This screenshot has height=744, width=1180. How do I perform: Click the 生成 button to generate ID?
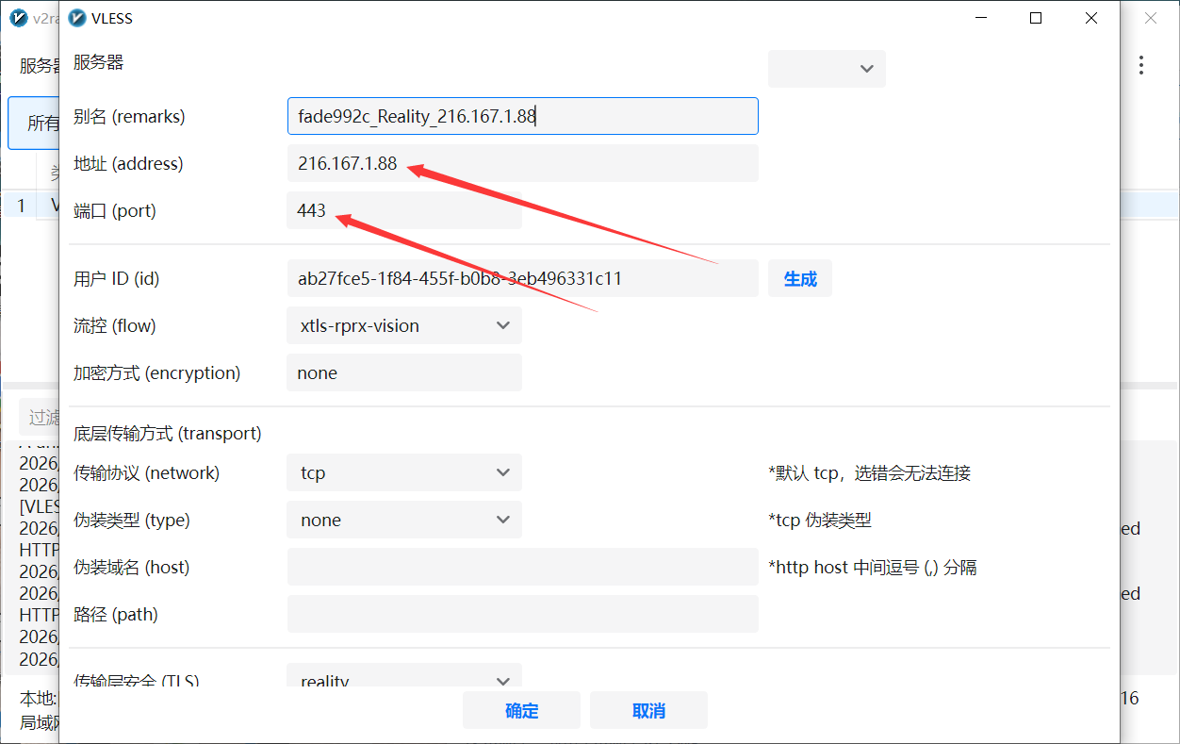(800, 279)
